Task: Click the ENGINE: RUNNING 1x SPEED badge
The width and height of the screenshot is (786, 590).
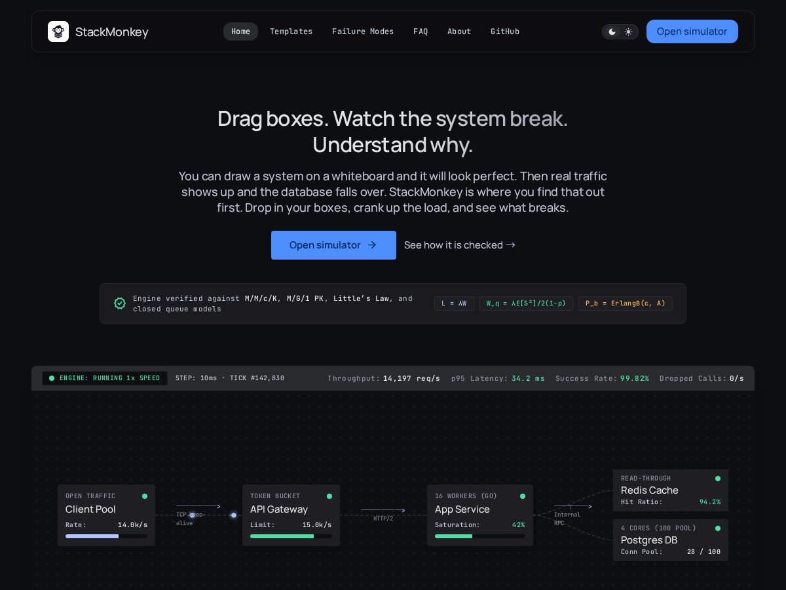Action: pos(105,378)
